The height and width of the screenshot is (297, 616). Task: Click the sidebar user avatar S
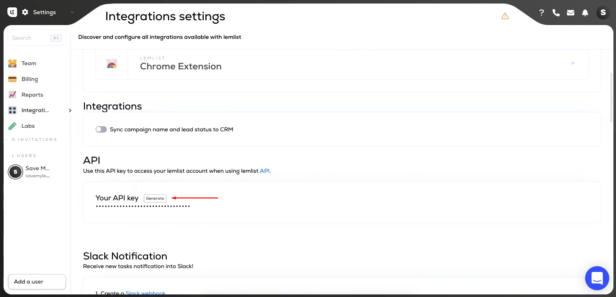(15, 172)
